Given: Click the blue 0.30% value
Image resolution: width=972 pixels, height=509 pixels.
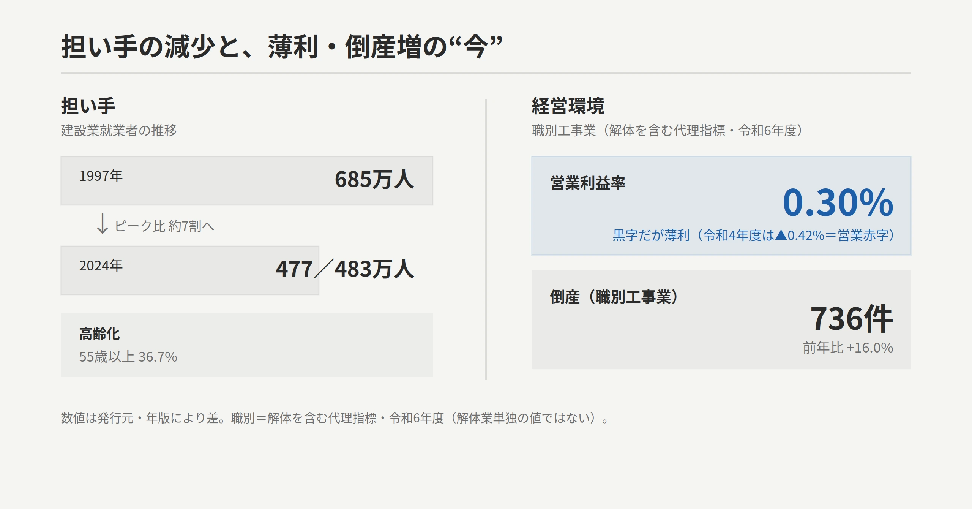Looking at the screenshot, I should (x=838, y=202).
